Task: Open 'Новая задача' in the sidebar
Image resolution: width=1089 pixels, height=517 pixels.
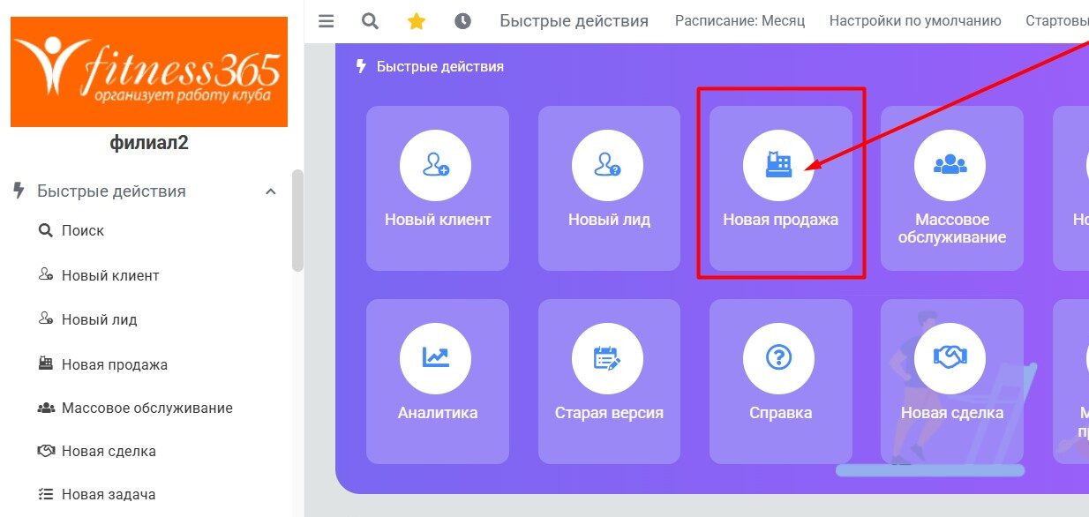Action: (x=109, y=494)
